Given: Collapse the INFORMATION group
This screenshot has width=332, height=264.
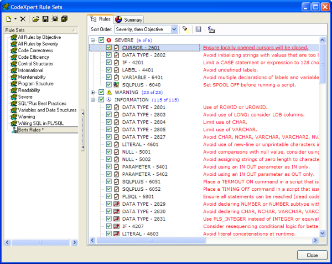Looking at the screenshot, I should pos(93,100).
